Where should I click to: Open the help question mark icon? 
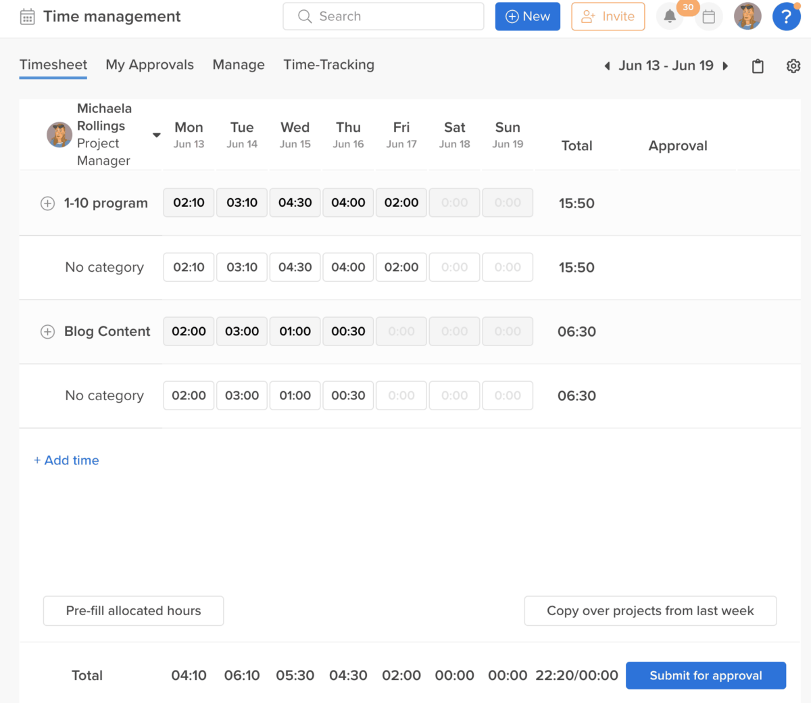[x=786, y=17]
